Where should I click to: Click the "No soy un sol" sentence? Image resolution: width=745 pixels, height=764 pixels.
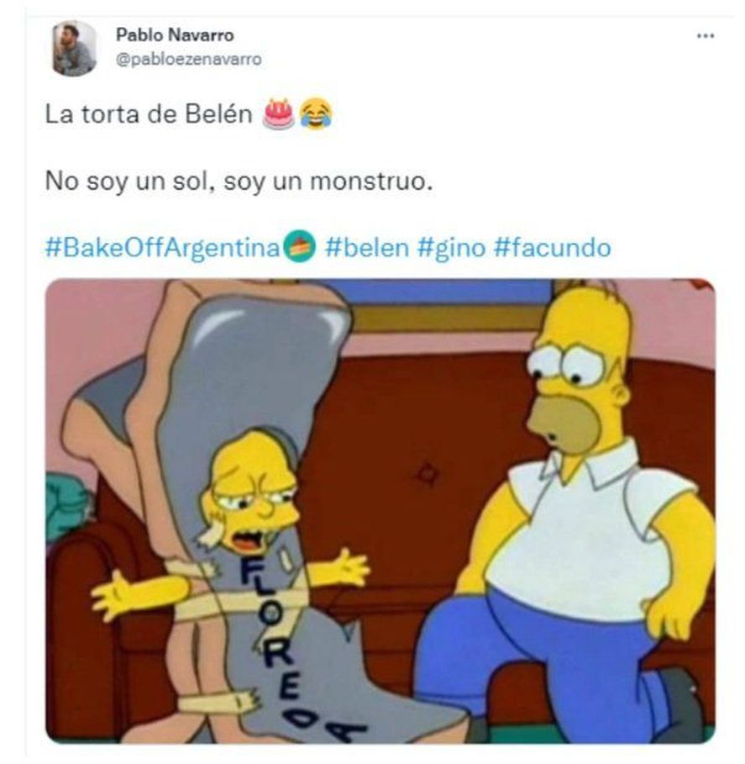239,182
